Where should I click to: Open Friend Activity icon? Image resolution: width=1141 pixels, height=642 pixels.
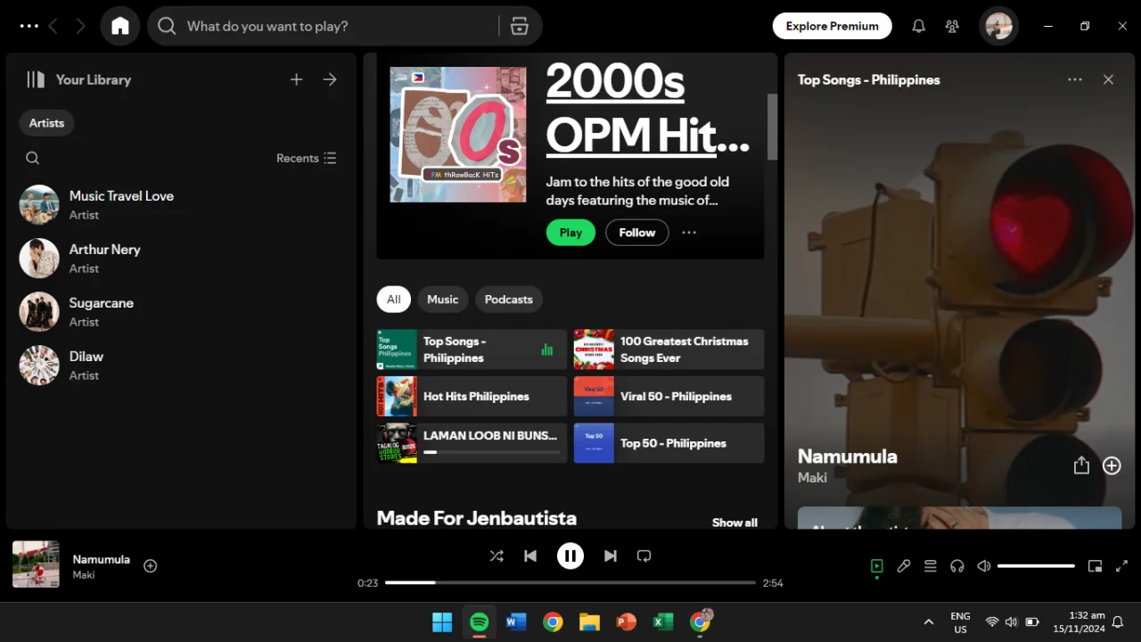(x=952, y=26)
